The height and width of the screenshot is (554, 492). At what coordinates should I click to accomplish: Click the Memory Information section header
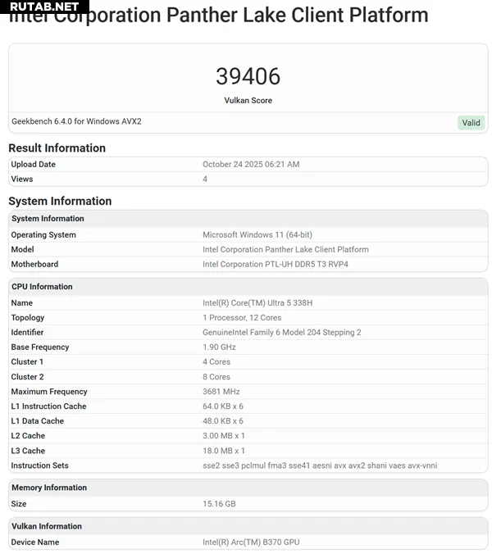click(49, 488)
